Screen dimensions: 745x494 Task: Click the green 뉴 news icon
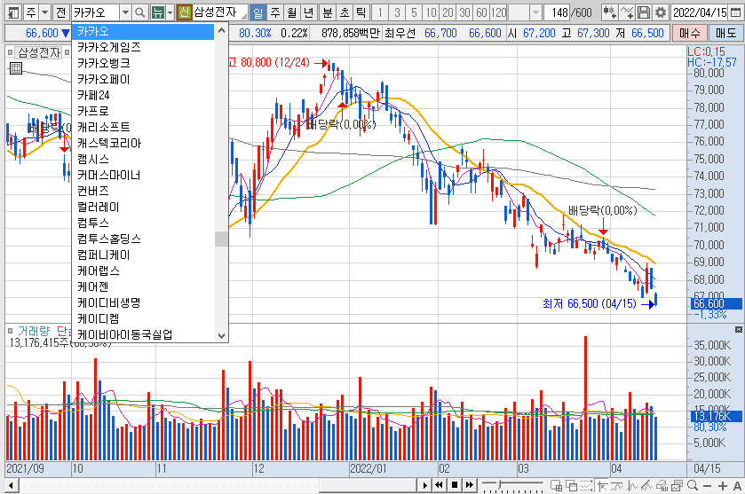158,12
